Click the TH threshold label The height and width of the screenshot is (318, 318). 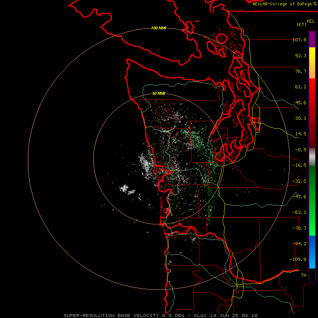[x=304, y=275]
